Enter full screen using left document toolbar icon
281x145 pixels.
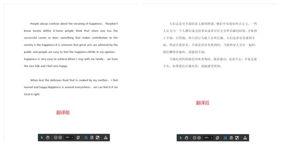pyautogui.click(x=98, y=138)
